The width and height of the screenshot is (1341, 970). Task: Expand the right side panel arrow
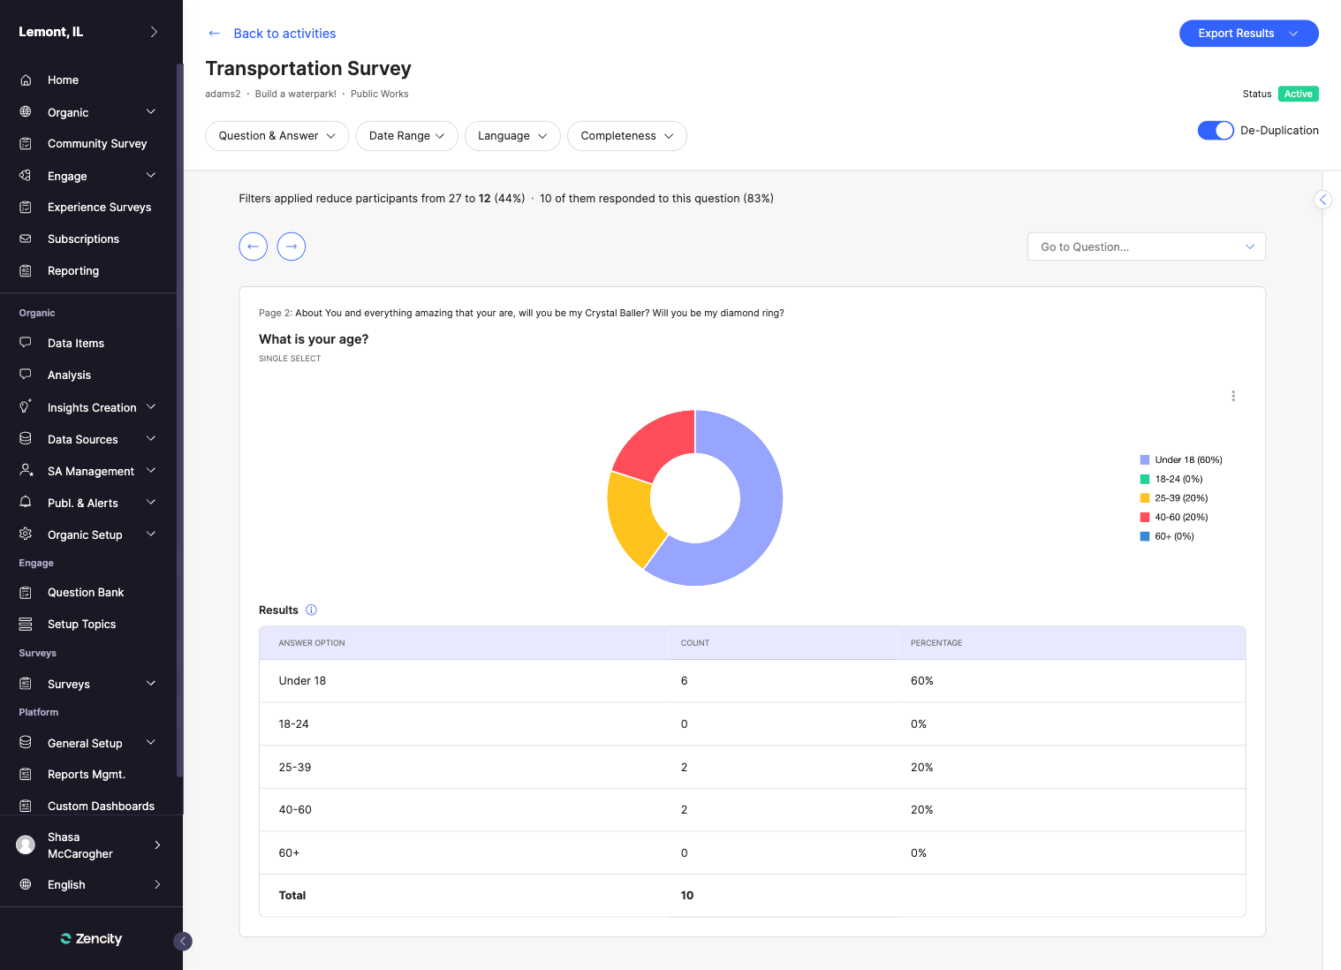[1322, 200]
